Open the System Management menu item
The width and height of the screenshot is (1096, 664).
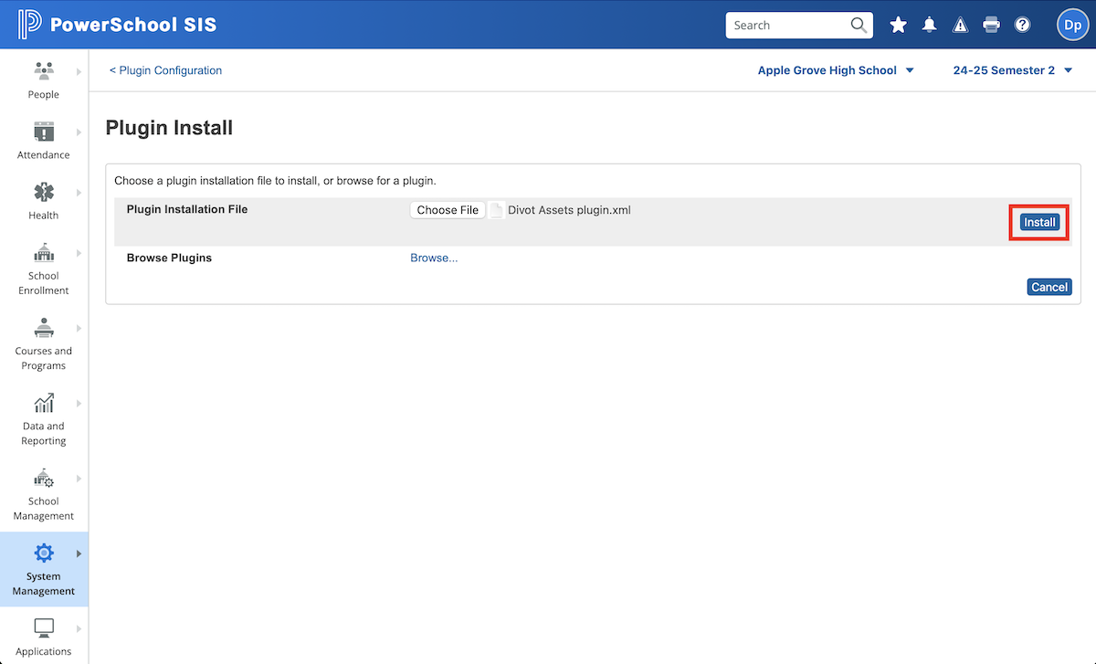pyautogui.click(x=44, y=569)
